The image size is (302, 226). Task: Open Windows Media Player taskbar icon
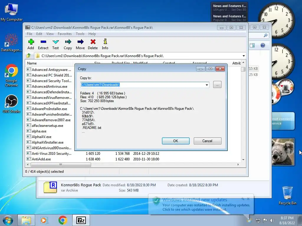click(44, 220)
